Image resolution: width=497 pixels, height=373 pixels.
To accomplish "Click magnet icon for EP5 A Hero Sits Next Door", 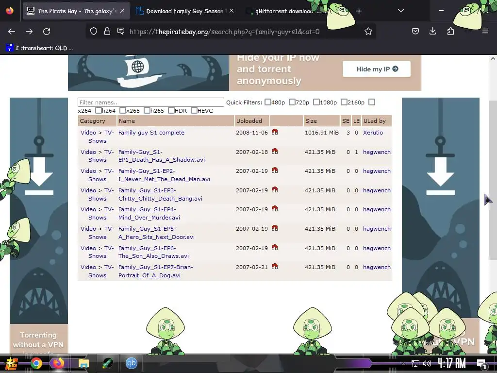I will pyautogui.click(x=275, y=228).
